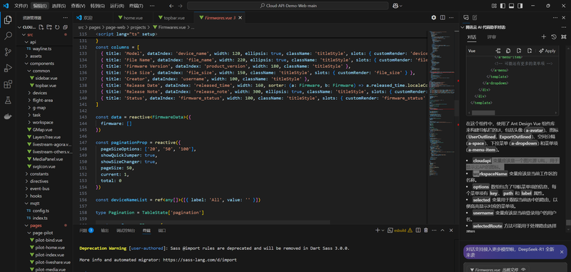571x272 pixels.
Task: Toggle the secondary side bar
Action: [x=520, y=6]
